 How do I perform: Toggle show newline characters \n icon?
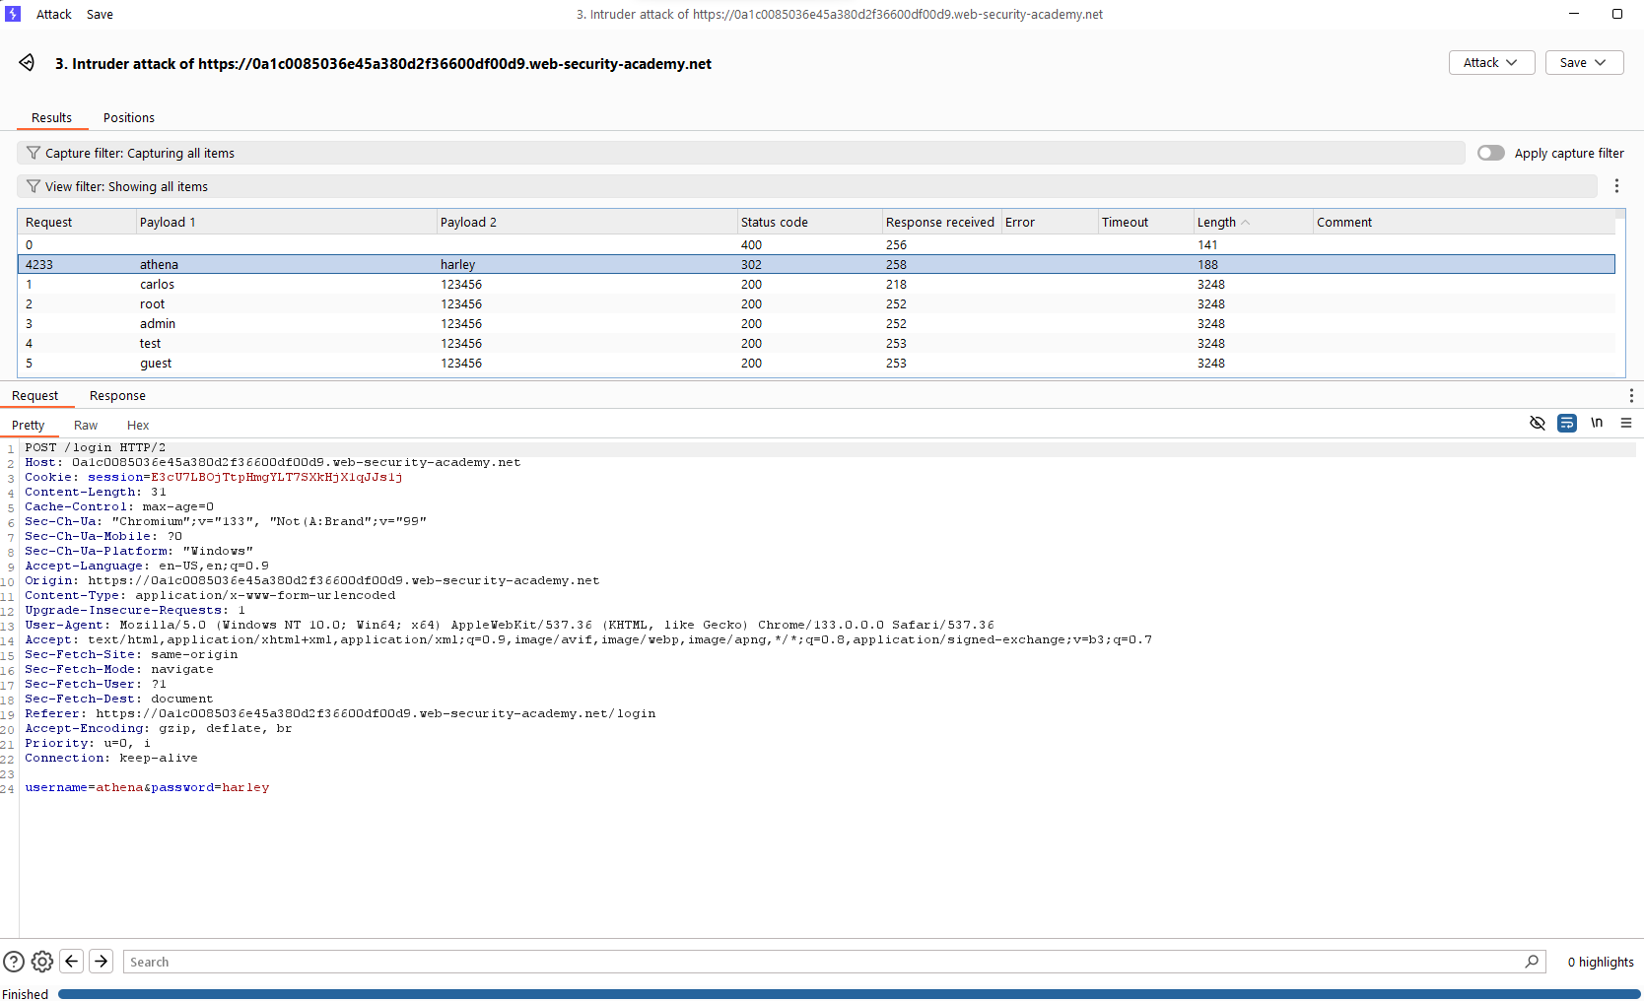(1597, 423)
